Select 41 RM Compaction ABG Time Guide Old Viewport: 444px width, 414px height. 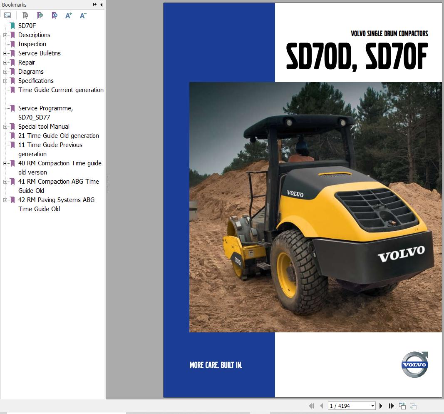coord(59,186)
